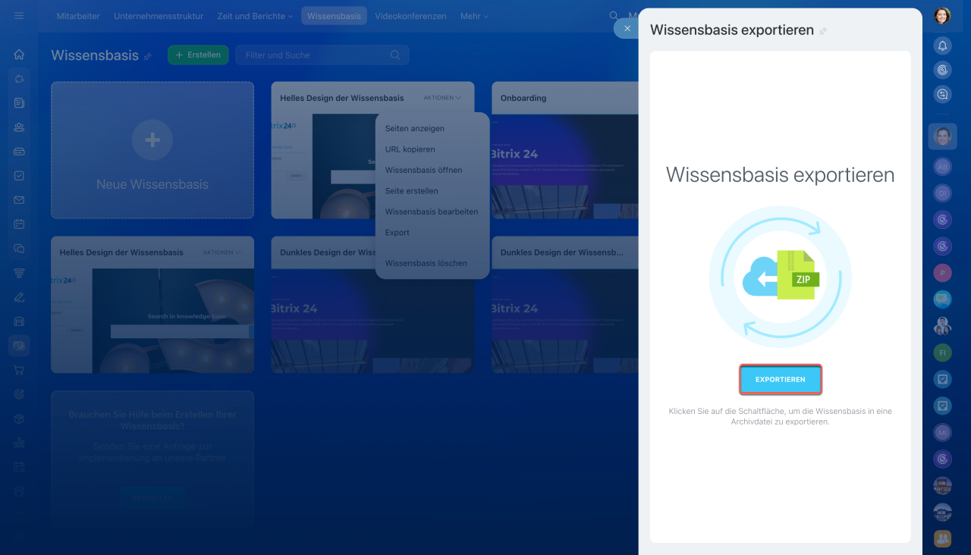Go to the Videokonferenzen tab
Image resolution: width=971 pixels, height=555 pixels.
tap(410, 16)
